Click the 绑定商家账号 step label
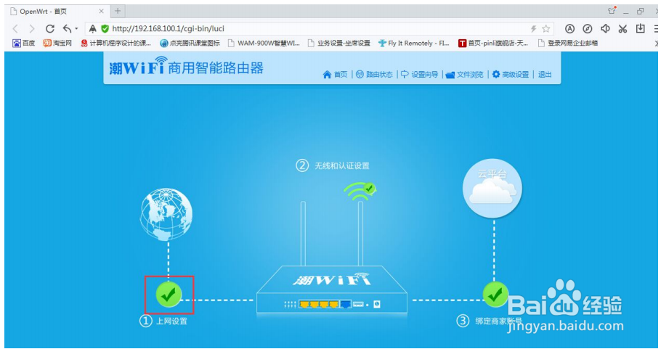Image resolution: width=661 pixels, height=349 pixels. (499, 321)
